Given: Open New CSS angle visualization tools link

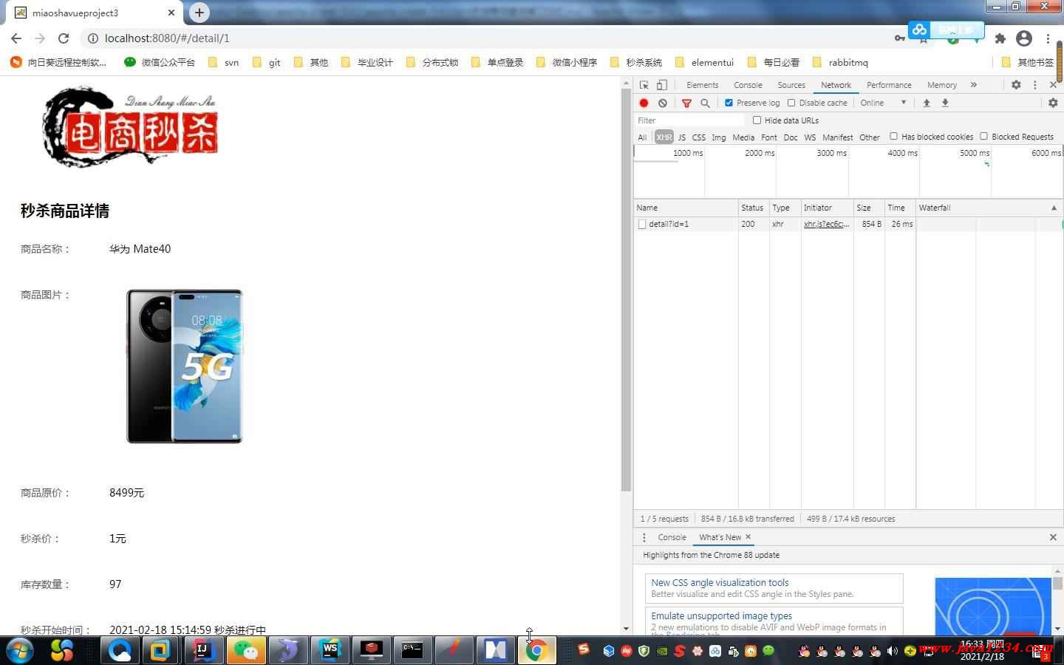Looking at the screenshot, I should [720, 582].
